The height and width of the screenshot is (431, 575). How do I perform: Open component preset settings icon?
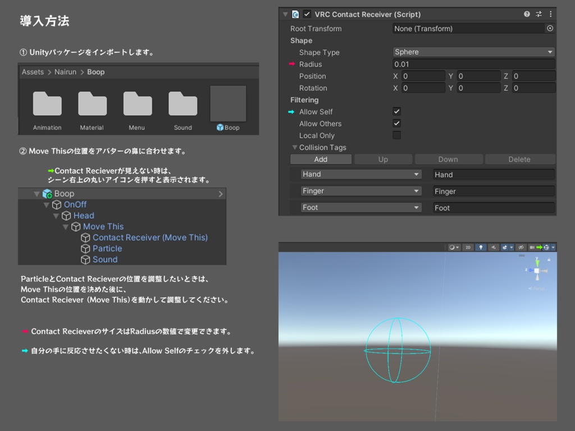(x=539, y=14)
